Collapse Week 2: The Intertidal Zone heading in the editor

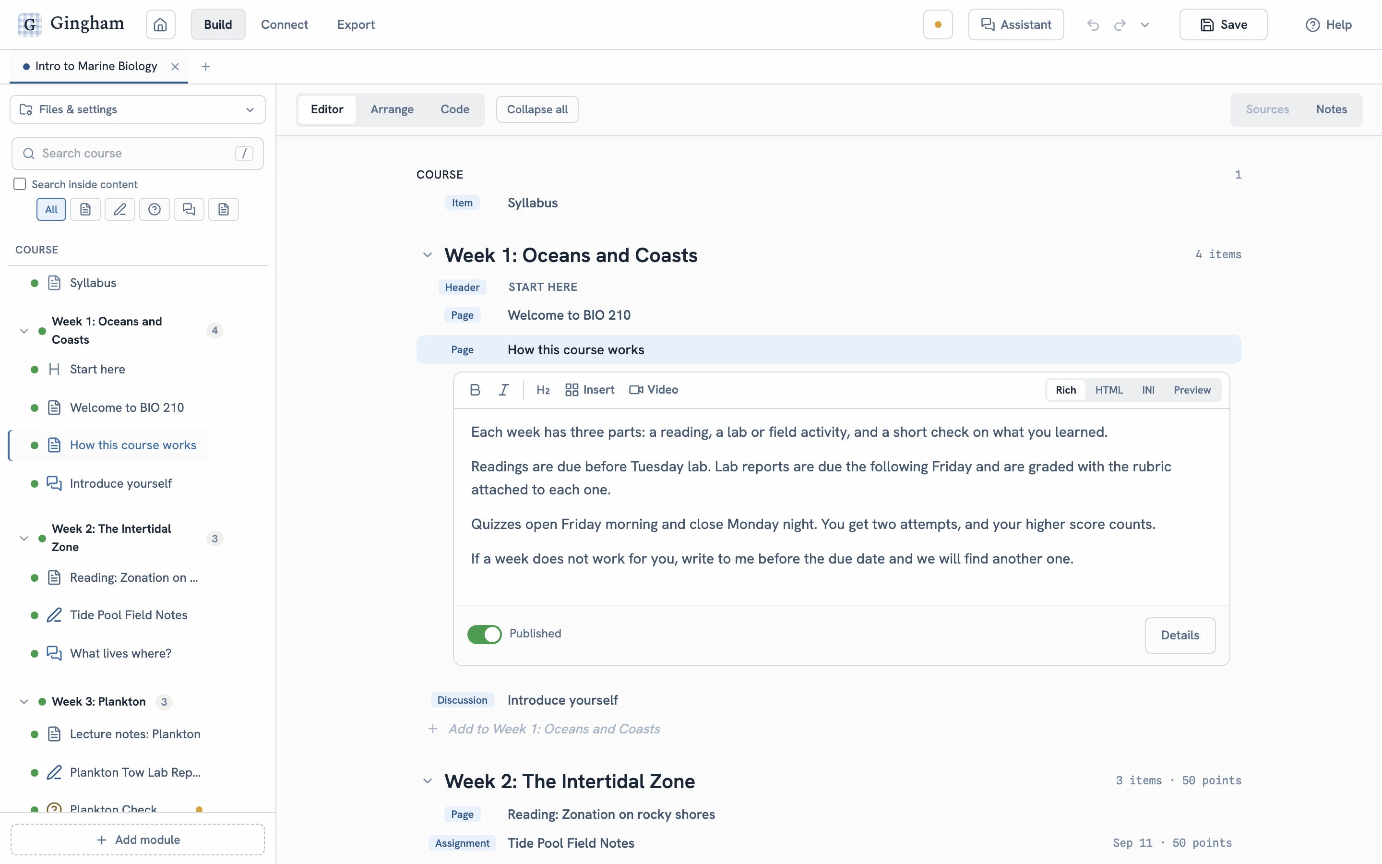tap(427, 780)
